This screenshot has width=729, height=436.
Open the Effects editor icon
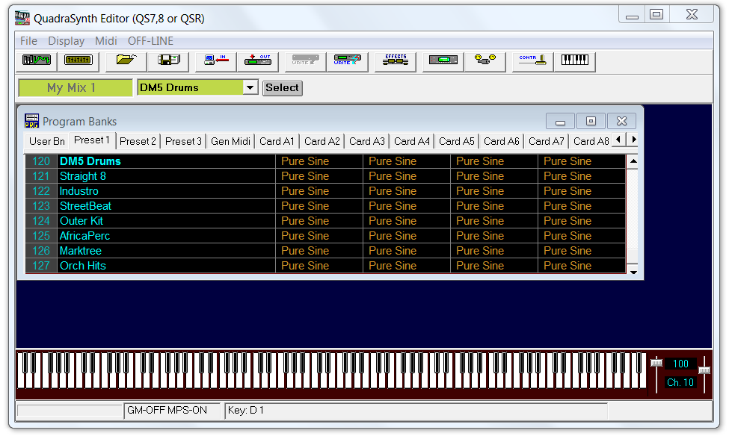tap(395, 60)
